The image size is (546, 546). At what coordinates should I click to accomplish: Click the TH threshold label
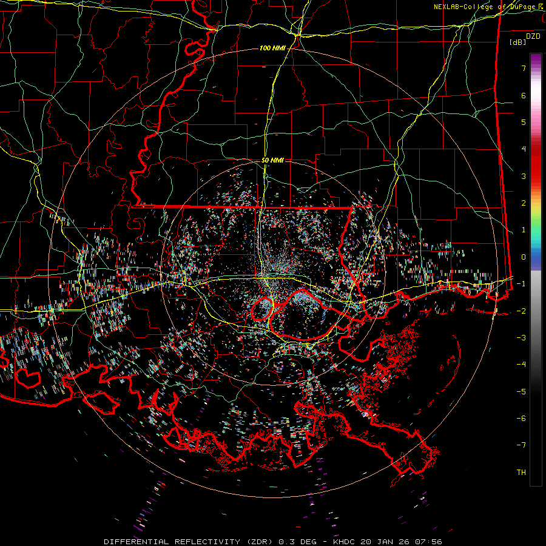tap(521, 473)
